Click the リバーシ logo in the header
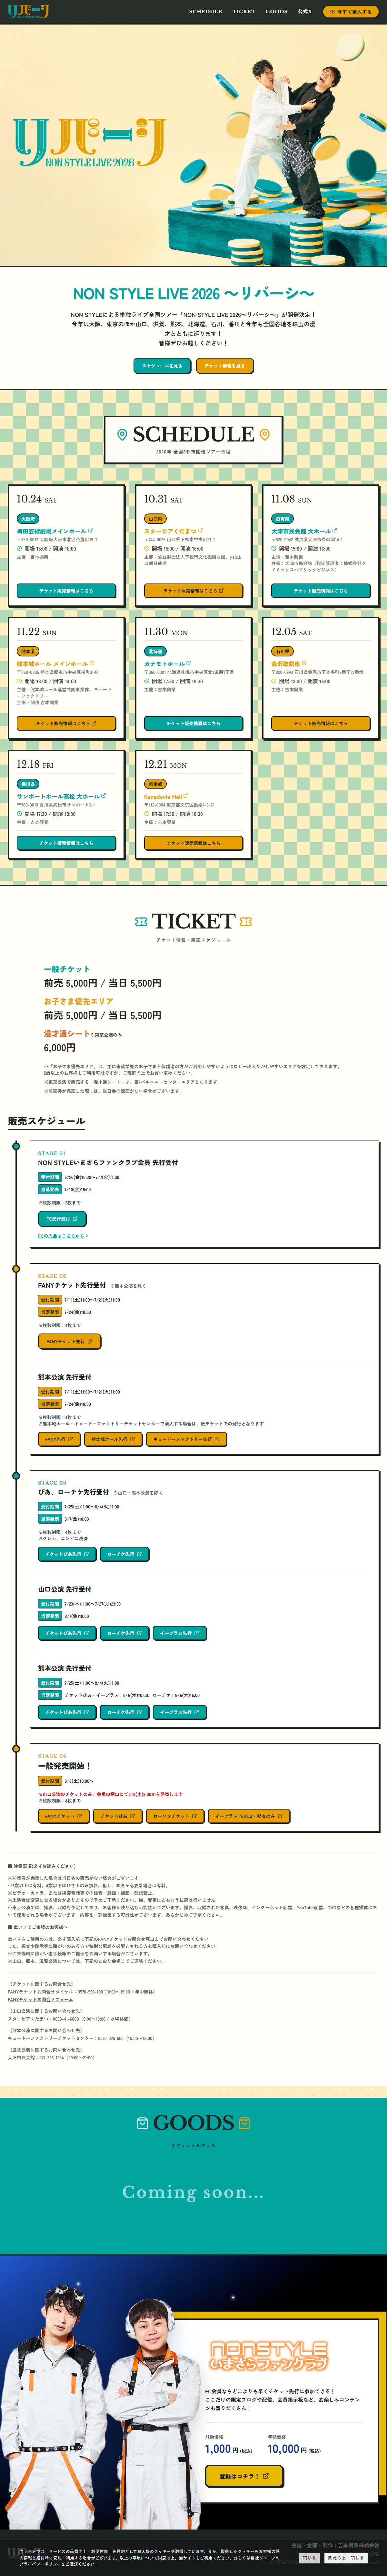387x2576 pixels. tap(28, 12)
